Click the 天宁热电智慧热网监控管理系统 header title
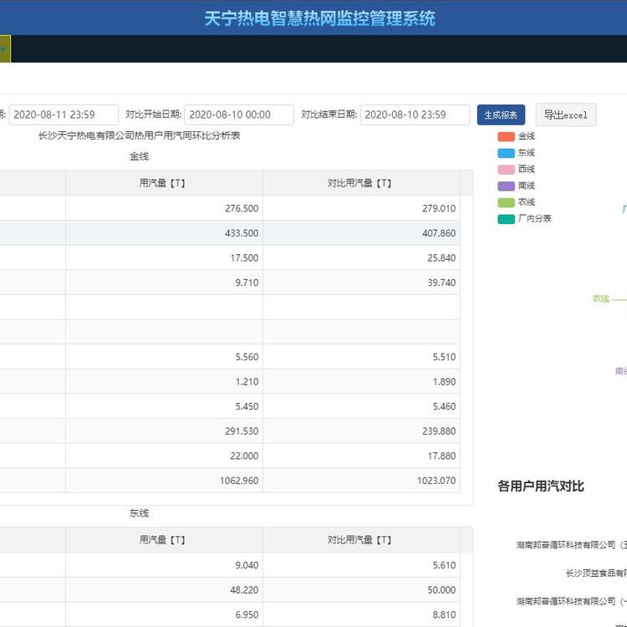Image resolution: width=627 pixels, height=627 pixels. (319, 18)
